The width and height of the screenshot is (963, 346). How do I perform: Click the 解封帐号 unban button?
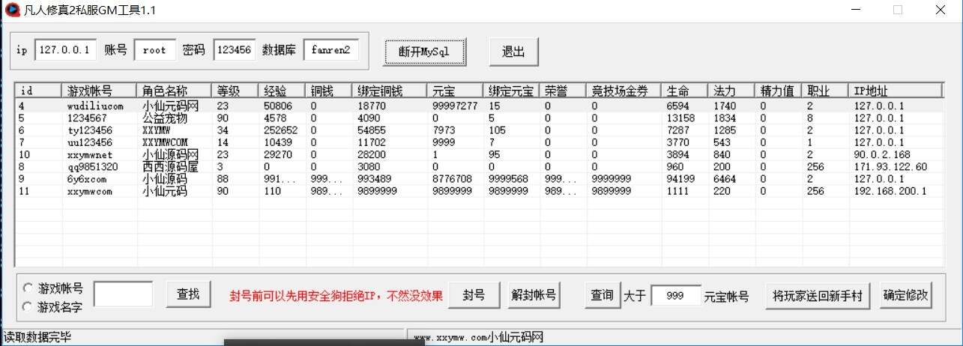click(533, 295)
